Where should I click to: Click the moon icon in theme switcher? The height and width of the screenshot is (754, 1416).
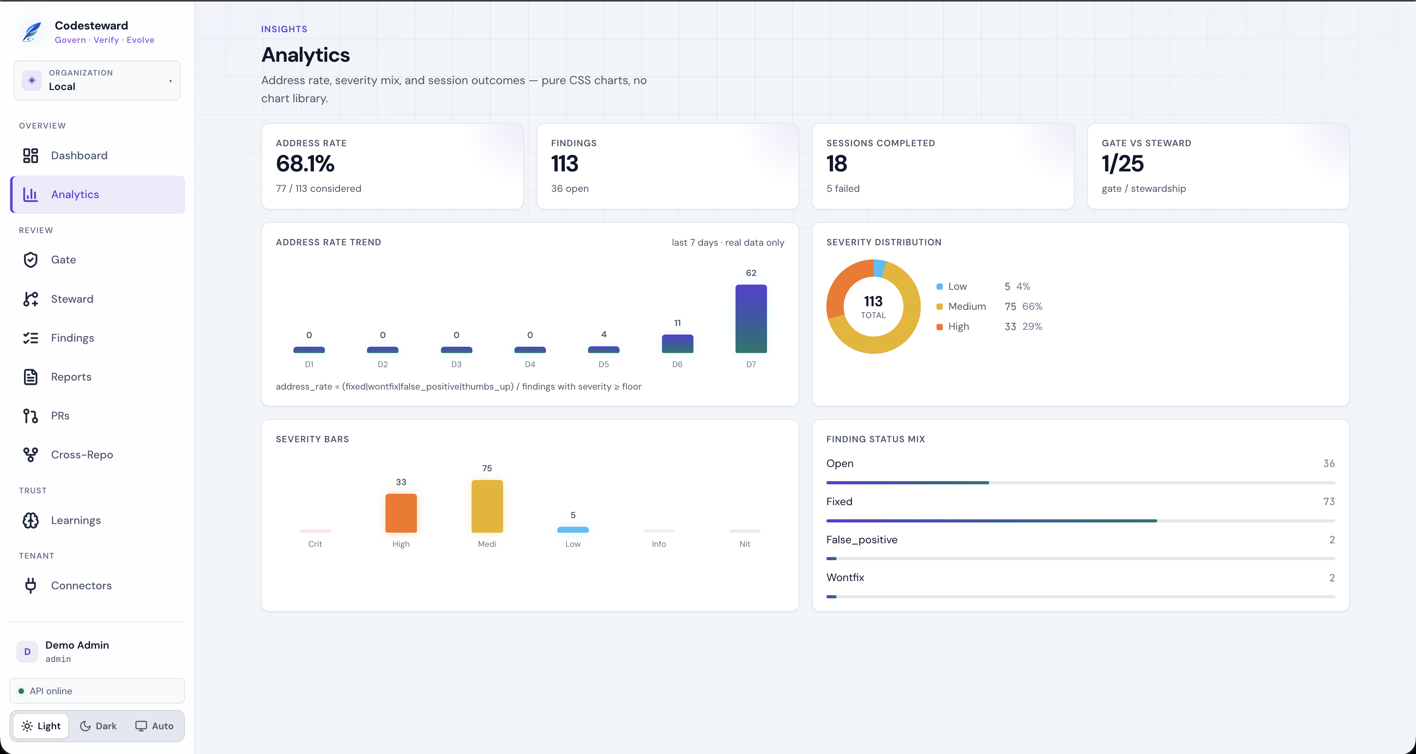click(85, 726)
